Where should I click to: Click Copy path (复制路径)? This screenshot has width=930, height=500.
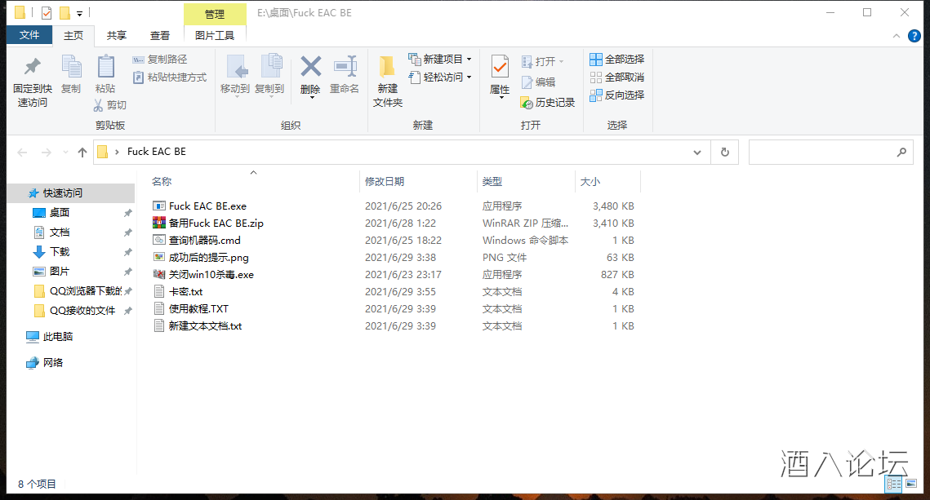[159, 60]
